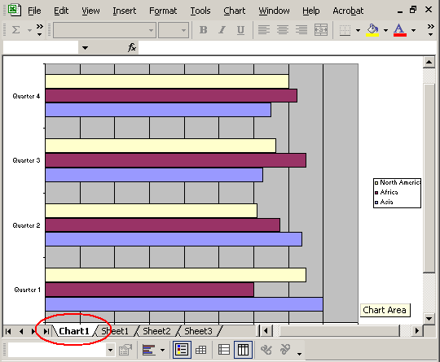Screen dimensions: 440x362
Task: Switch to the Chart1 tab
Action: click(x=74, y=331)
